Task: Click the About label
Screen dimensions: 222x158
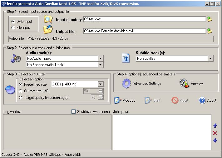Action: pos(211,100)
